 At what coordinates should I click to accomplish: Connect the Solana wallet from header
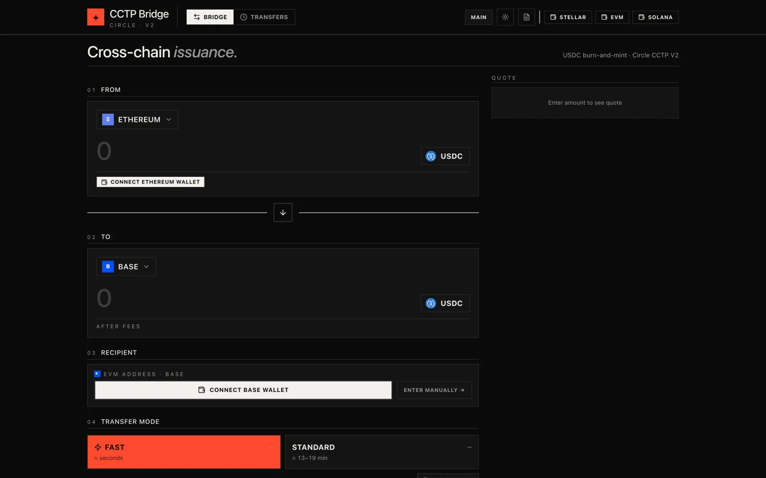coord(655,17)
